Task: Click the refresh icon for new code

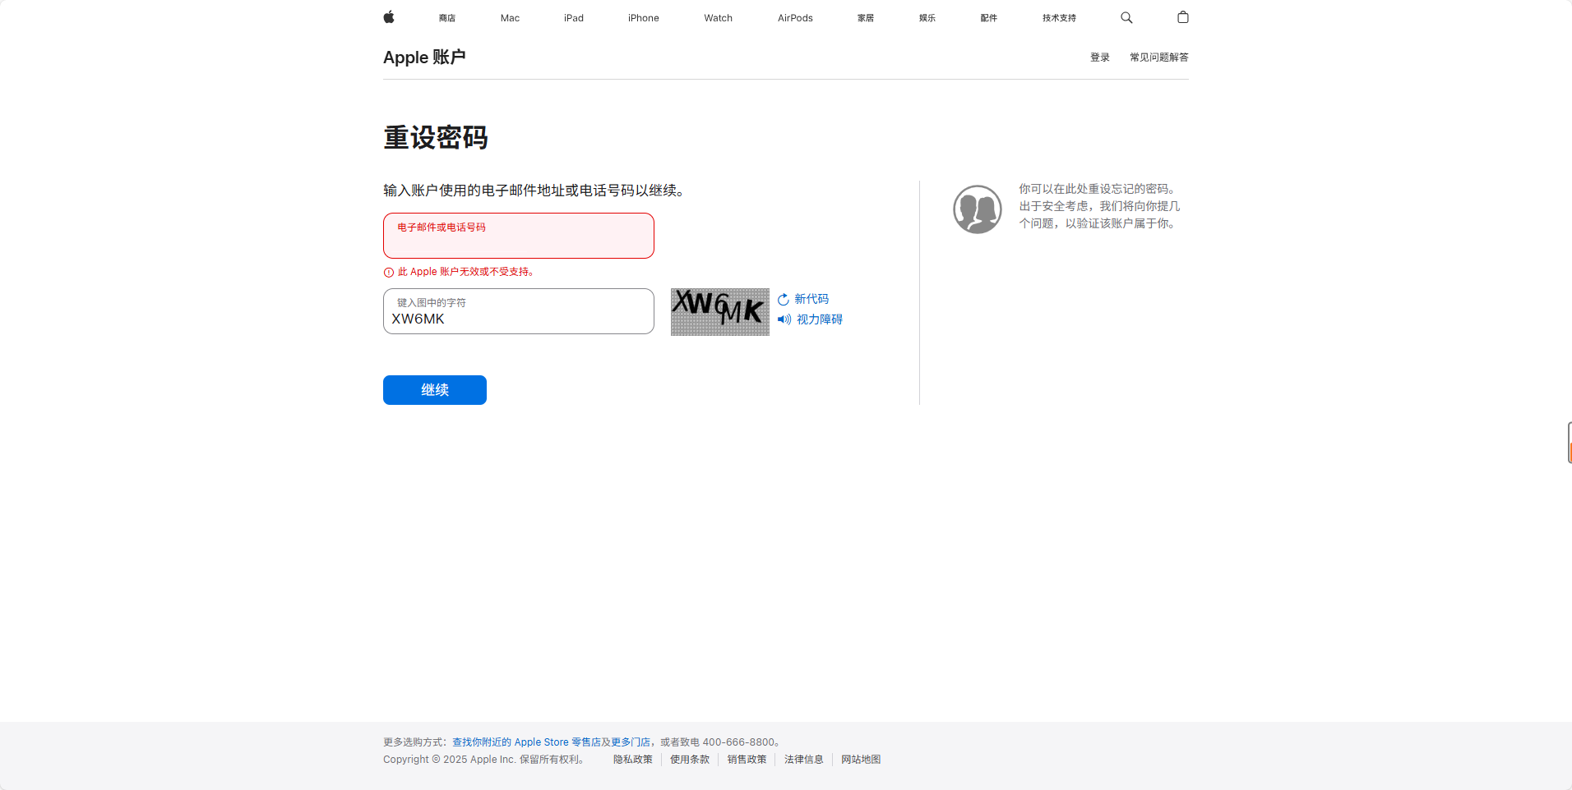Action: click(x=784, y=300)
